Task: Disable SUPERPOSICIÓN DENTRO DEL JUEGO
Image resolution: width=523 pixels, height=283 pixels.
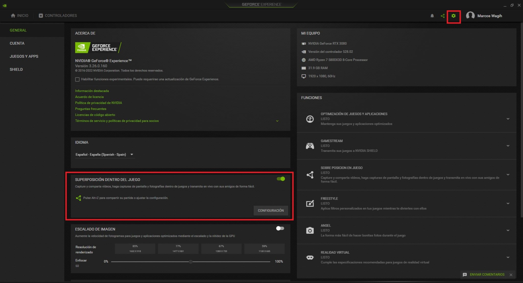Action: pyautogui.click(x=280, y=179)
